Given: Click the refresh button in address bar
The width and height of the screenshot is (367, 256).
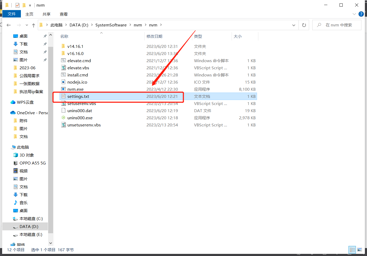Looking at the screenshot, I should 304,25.
